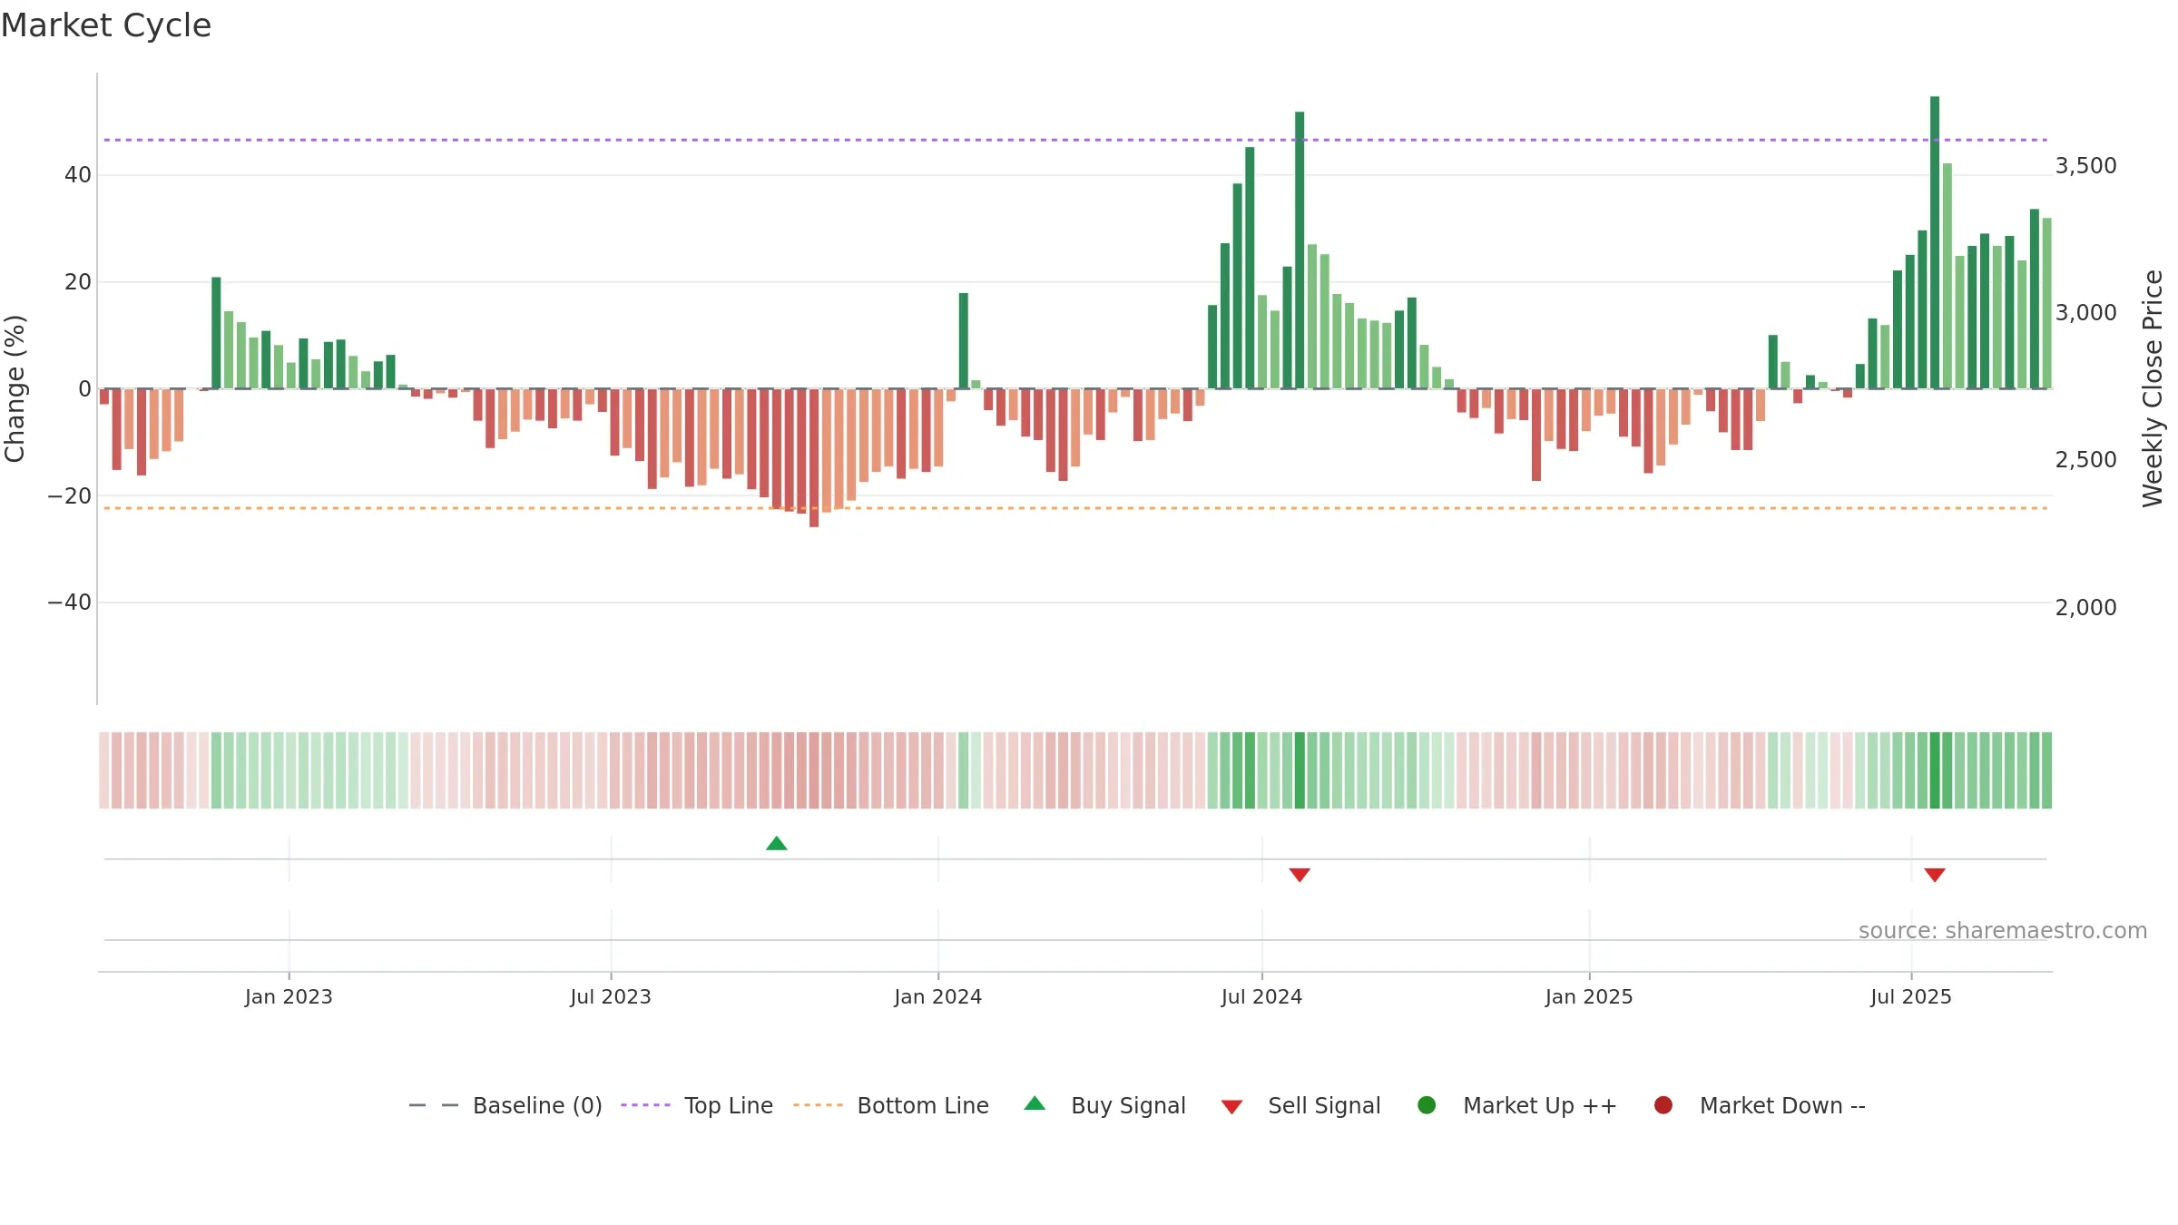
Task: Click the lowest red bar below the bottom line
Action: click(x=814, y=458)
